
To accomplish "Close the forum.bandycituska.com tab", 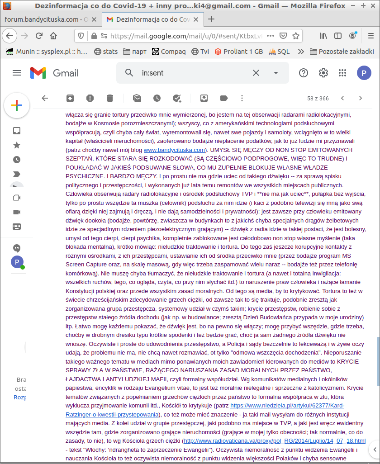I will (94, 19).
